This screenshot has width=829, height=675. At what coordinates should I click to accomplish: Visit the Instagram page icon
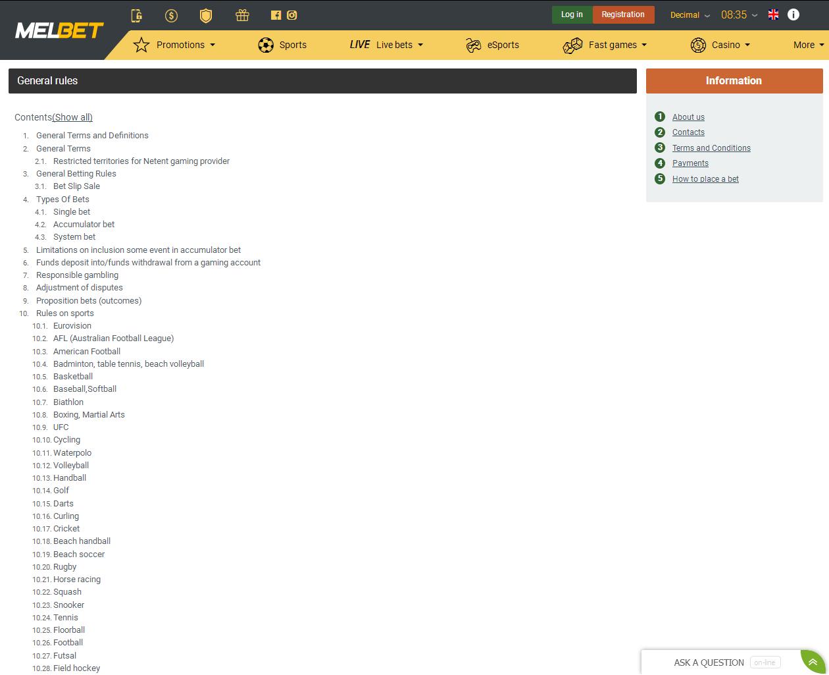coord(292,15)
